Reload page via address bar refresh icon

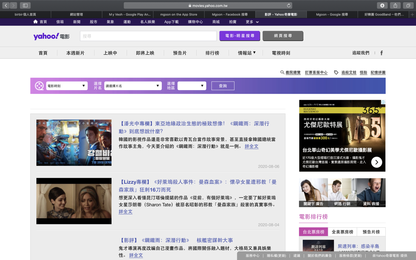[x=288, y=5]
